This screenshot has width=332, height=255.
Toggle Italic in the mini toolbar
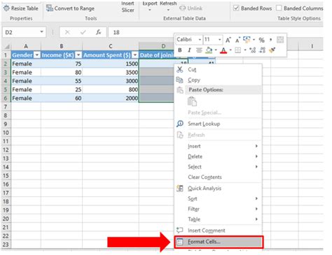(x=189, y=50)
